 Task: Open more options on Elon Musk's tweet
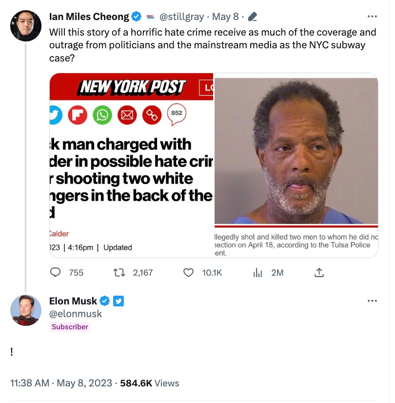pos(372,301)
